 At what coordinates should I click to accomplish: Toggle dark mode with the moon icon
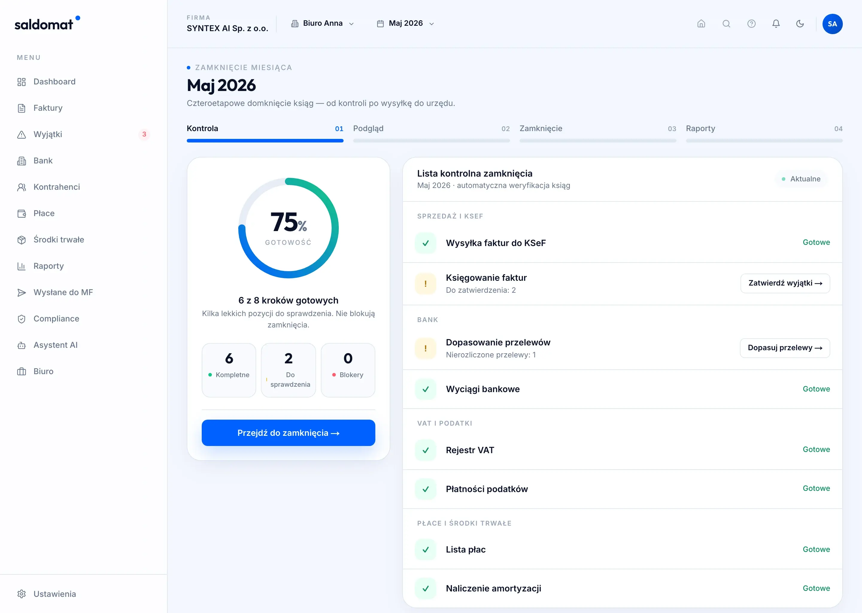800,24
